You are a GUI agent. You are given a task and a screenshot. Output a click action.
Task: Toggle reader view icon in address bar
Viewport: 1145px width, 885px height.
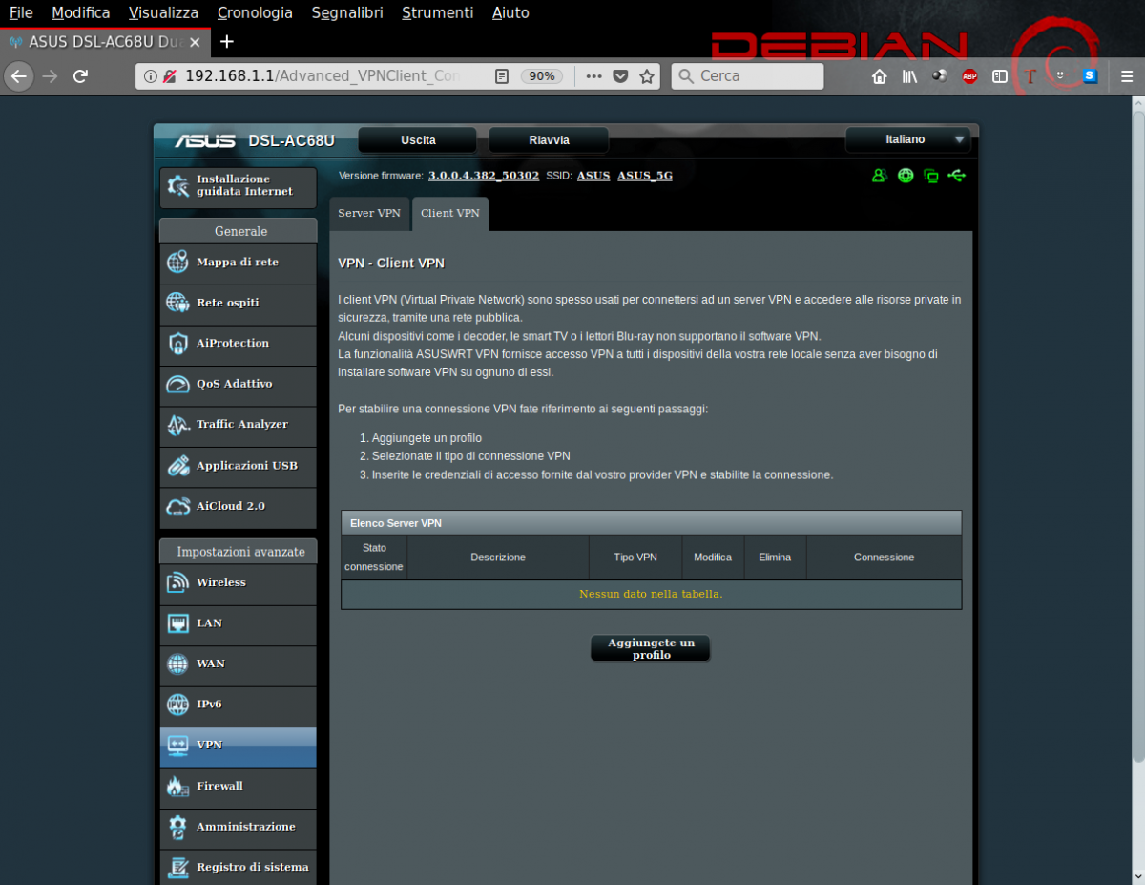(502, 76)
